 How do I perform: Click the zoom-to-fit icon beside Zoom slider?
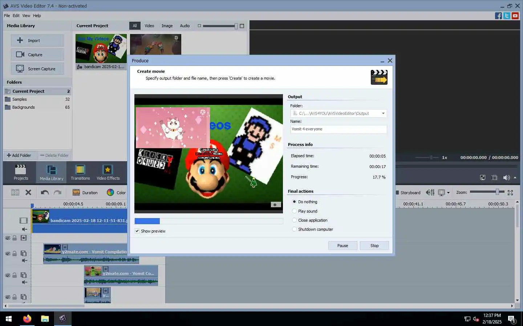coord(510,192)
